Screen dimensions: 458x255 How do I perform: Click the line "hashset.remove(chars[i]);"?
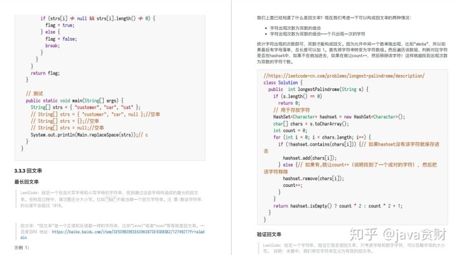313,179
